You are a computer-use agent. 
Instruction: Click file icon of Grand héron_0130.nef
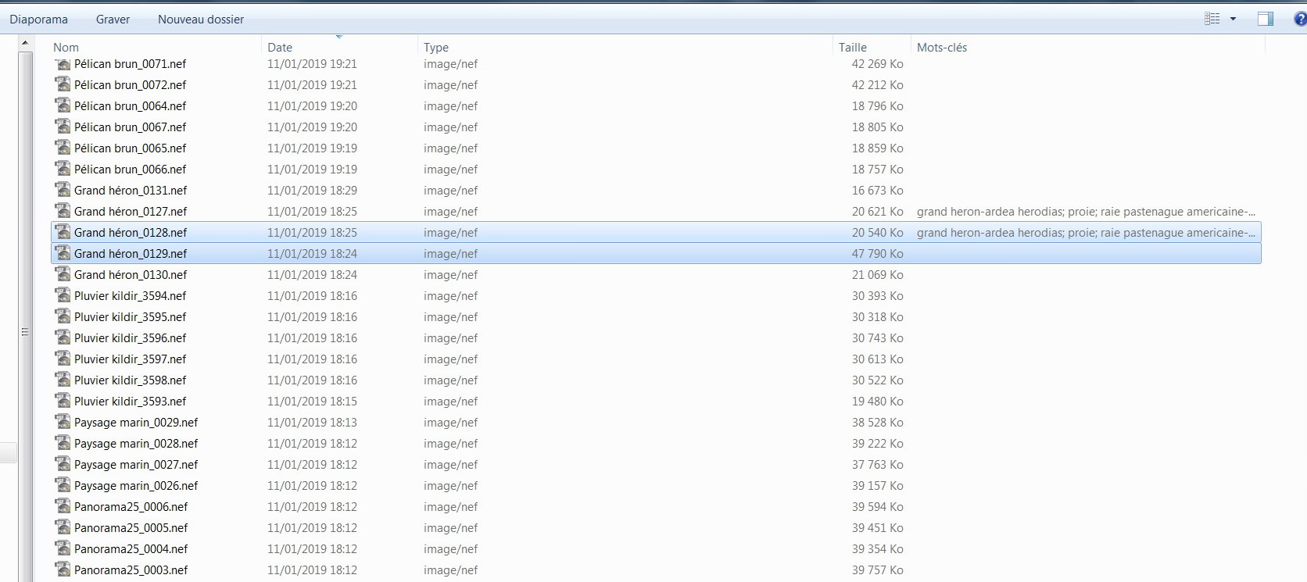coord(63,274)
